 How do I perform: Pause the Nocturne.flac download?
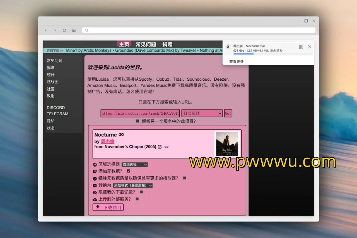(301, 47)
